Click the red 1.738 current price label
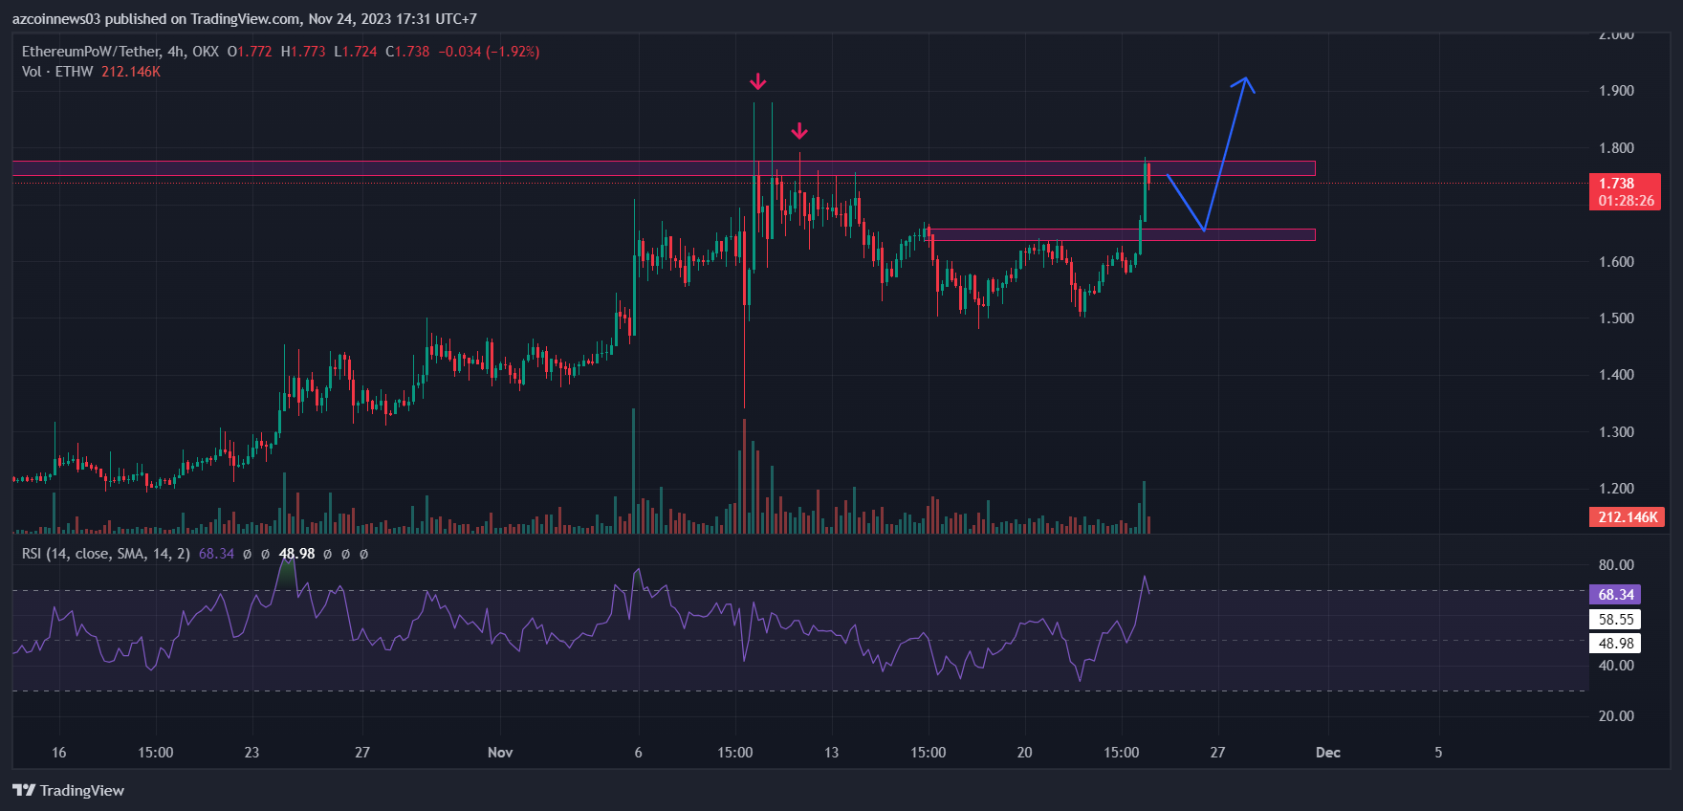The height and width of the screenshot is (811, 1683). (x=1624, y=191)
